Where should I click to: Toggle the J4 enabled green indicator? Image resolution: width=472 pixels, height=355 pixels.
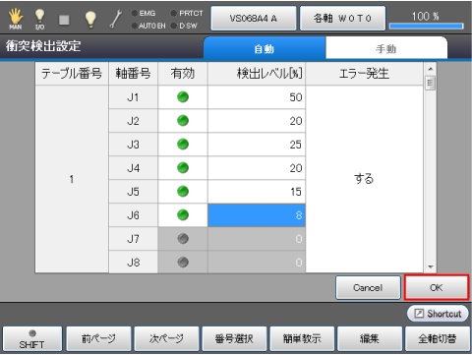(183, 168)
